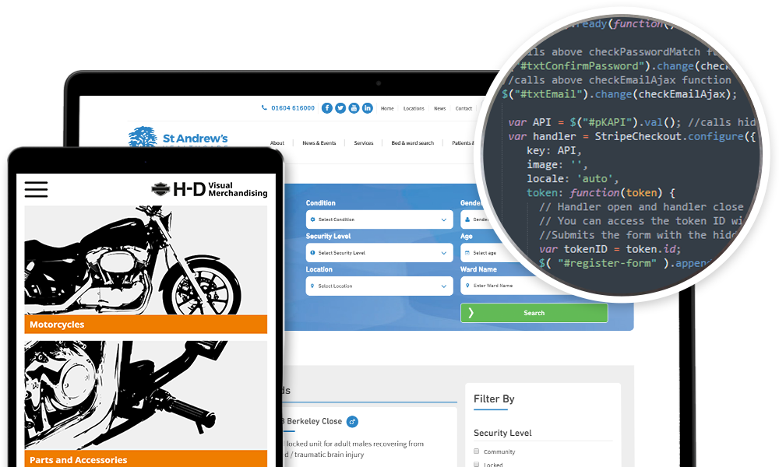Check the Locked security level filter
This screenshot has width=779, height=467.
477,464
